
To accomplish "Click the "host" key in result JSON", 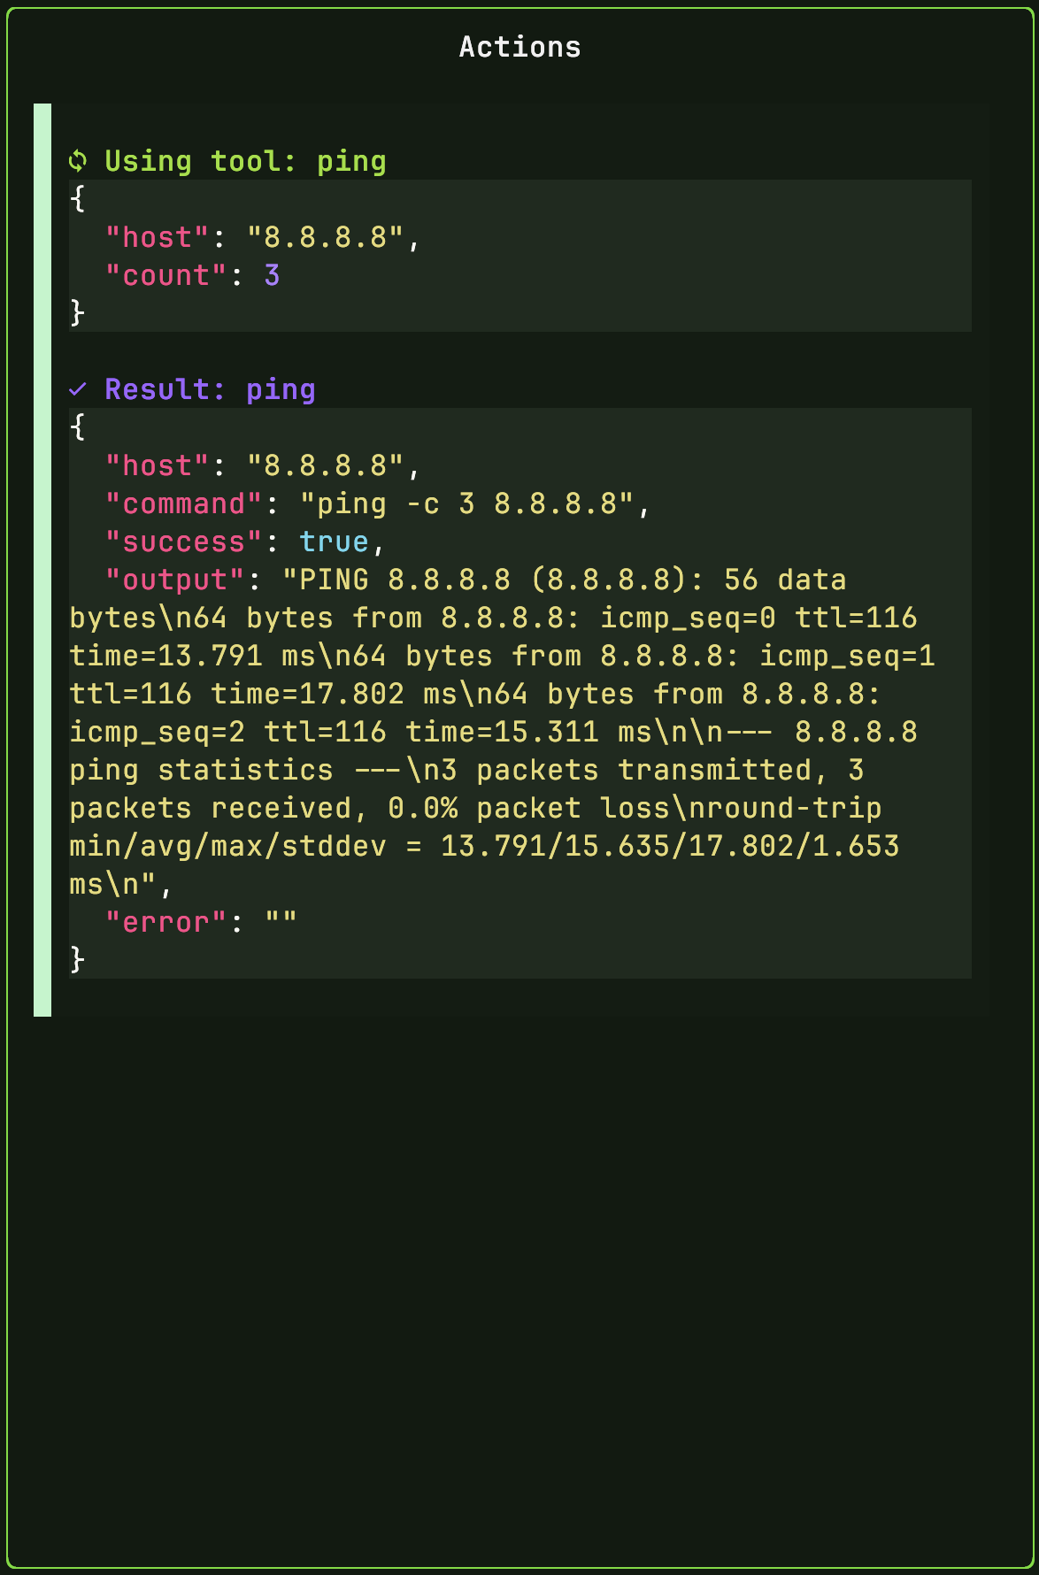I will click(158, 465).
